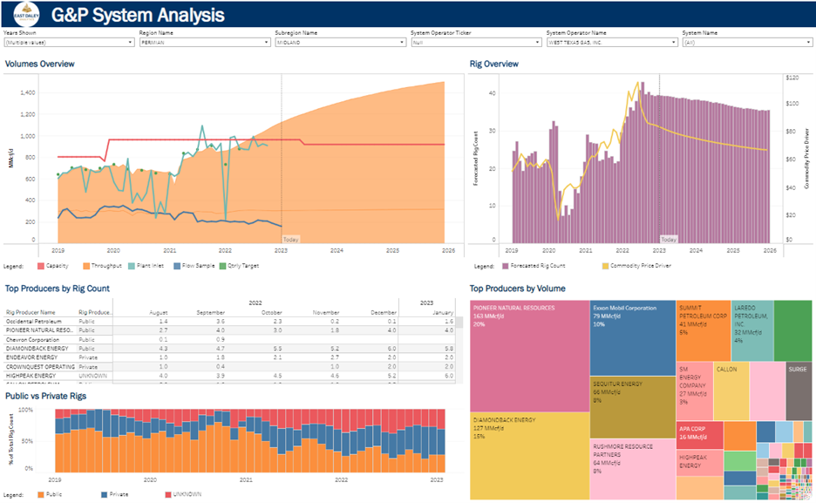Select the Exxon Mobil Corporation treemap tile

[633, 337]
